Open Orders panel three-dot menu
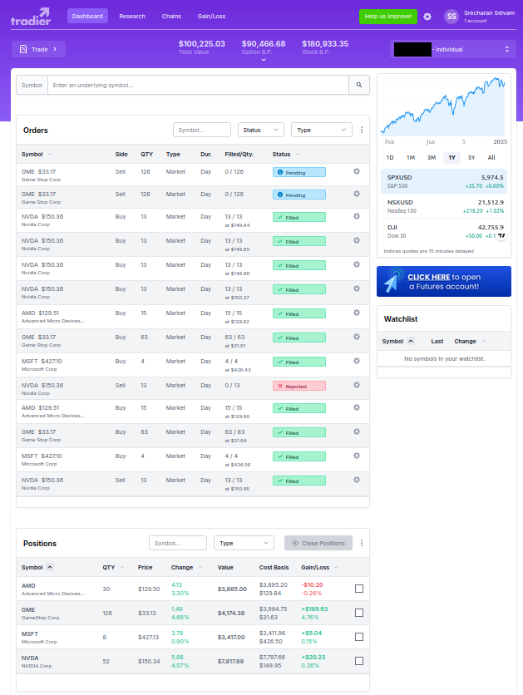 [362, 130]
